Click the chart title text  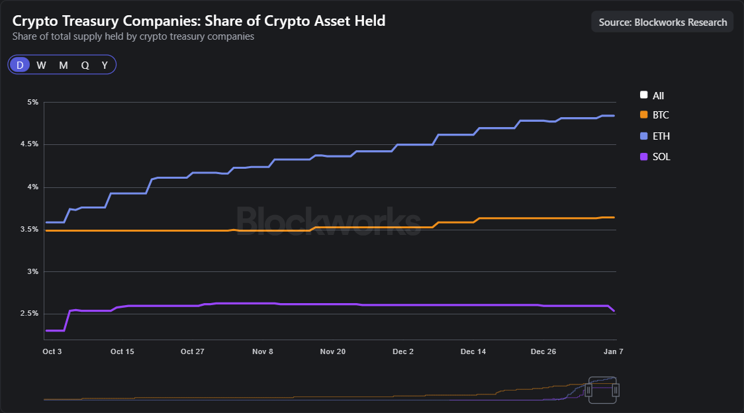coord(199,21)
